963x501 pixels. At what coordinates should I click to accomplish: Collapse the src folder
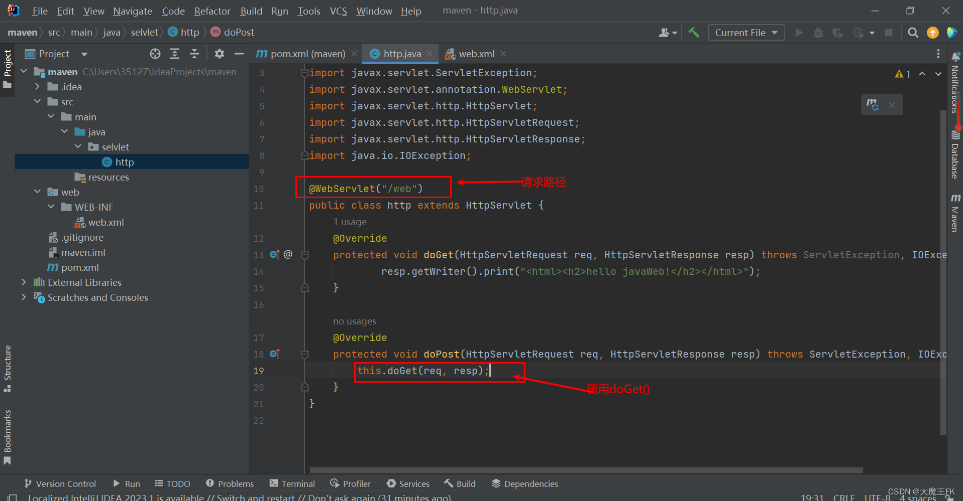[x=37, y=101]
